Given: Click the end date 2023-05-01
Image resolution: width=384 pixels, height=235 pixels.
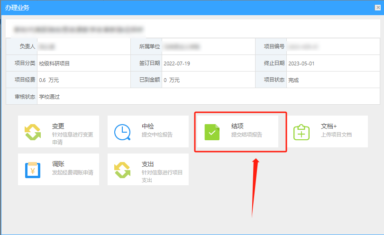Looking at the screenshot, I should tap(301, 63).
